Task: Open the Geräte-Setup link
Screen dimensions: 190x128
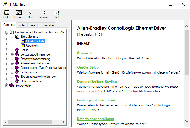Action: pyautogui.click(x=88, y=67)
